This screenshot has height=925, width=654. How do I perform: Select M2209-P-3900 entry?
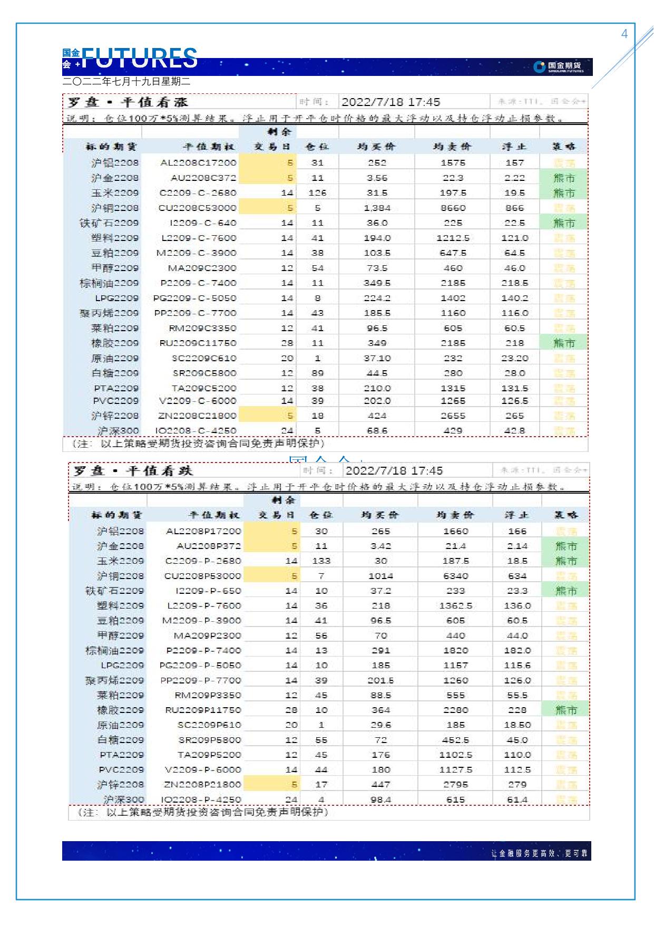pos(202,620)
